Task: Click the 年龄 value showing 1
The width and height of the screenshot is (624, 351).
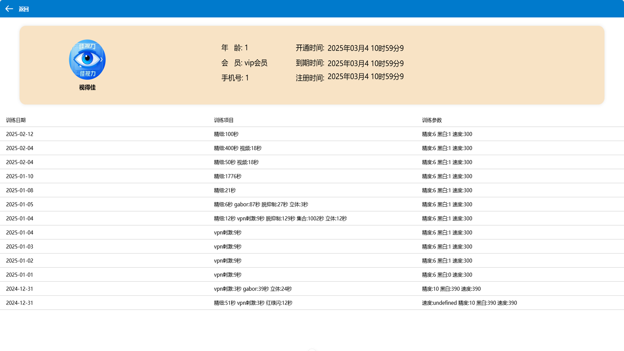Action: tap(247, 48)
